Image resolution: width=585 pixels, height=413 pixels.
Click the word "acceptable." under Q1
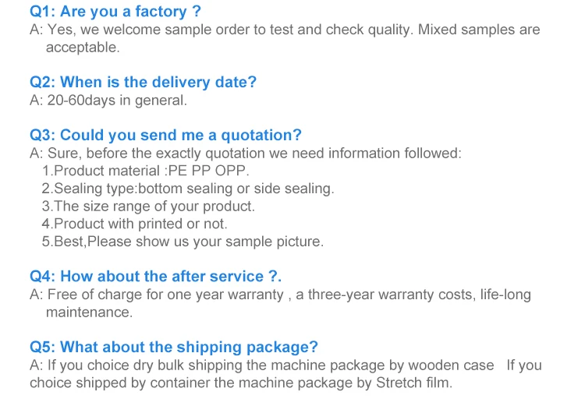[83, 48]
